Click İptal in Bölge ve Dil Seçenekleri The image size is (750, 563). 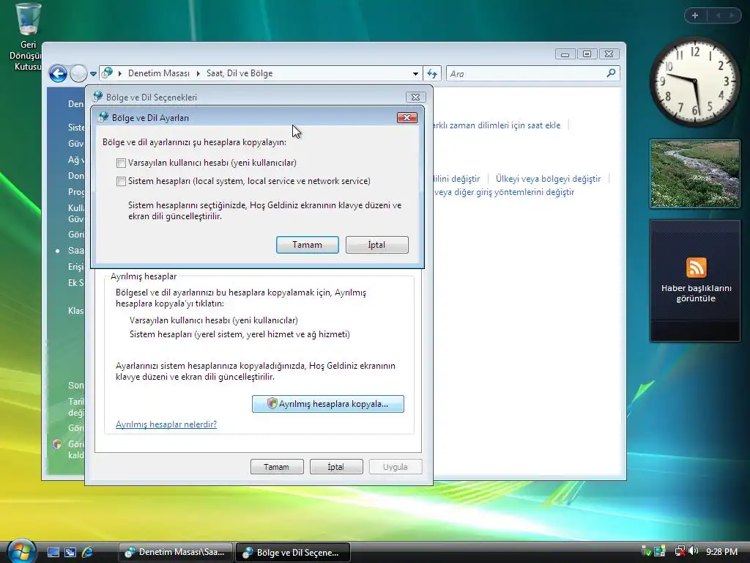pos(336,467)
